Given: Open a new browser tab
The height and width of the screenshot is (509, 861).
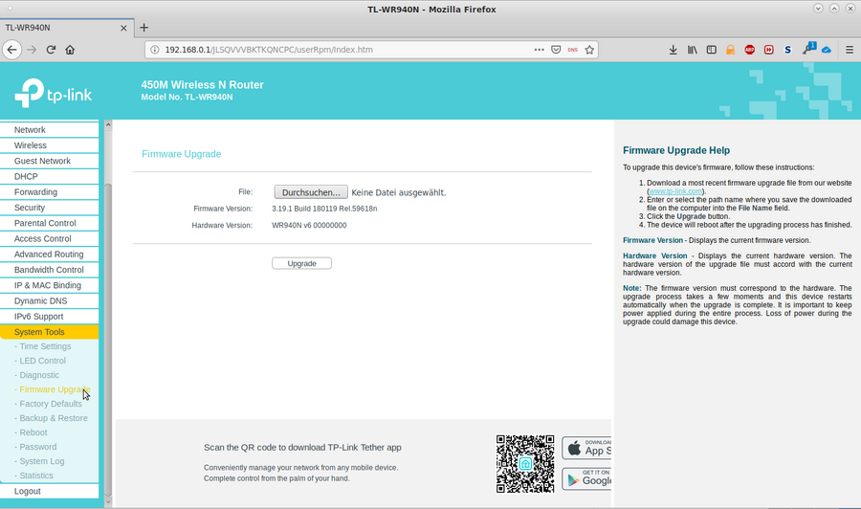Looking at the screenshot, I should [x=144, y=28].
